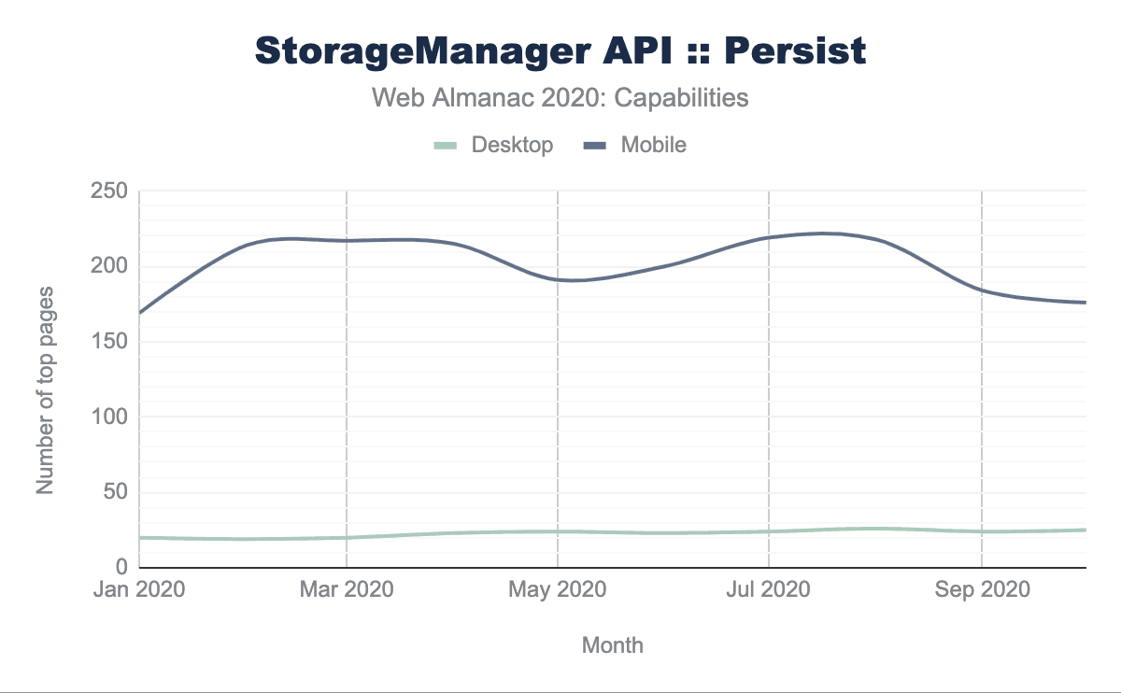Select the Jan 2020 x-axis label
Screen dimensions: 1121x693
tap(140, 590)
